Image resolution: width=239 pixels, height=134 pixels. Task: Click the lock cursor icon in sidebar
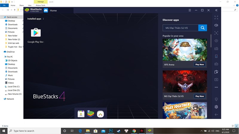pos(216,33)
